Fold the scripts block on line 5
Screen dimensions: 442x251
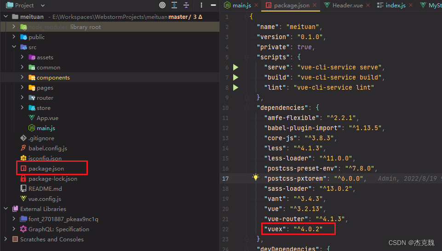247,57
